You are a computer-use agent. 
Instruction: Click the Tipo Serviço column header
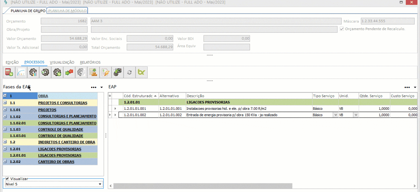[325, 96]
